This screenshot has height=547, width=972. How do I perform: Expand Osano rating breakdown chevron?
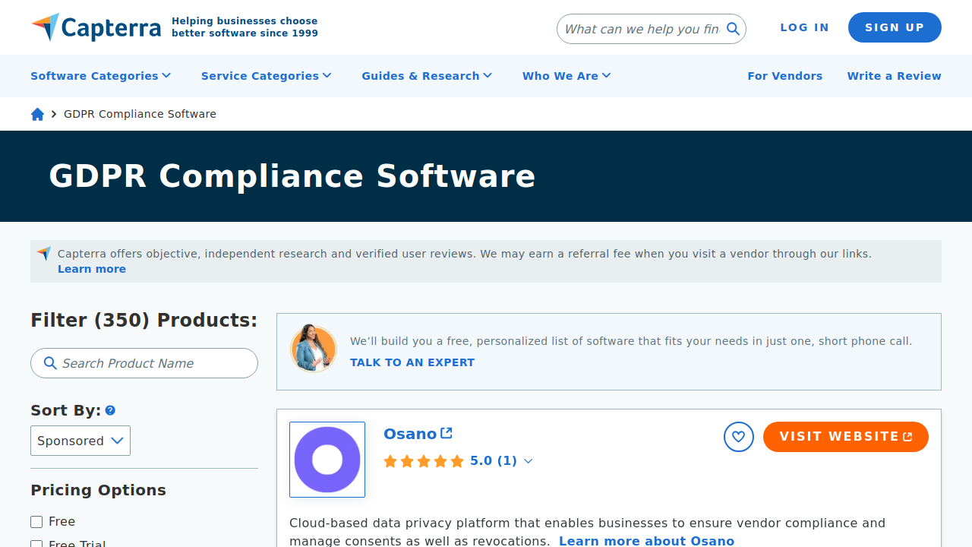coord(529,461)
